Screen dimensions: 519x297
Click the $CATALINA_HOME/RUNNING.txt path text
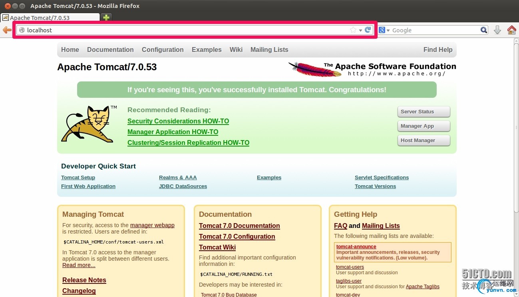coord(236,274)
